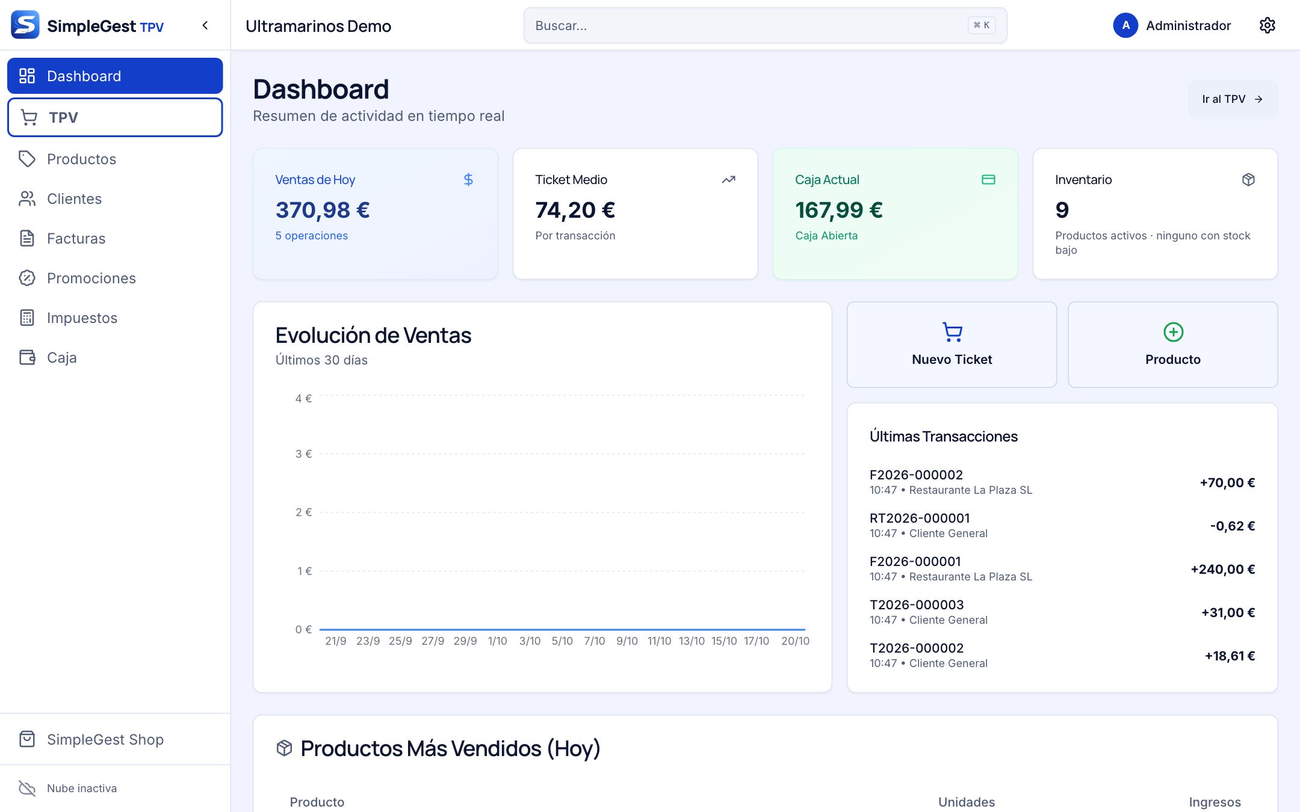The width and height of the screenshot is (1300, 812).
Task: Click the Facturas document icon
Action: pos(27,238)
